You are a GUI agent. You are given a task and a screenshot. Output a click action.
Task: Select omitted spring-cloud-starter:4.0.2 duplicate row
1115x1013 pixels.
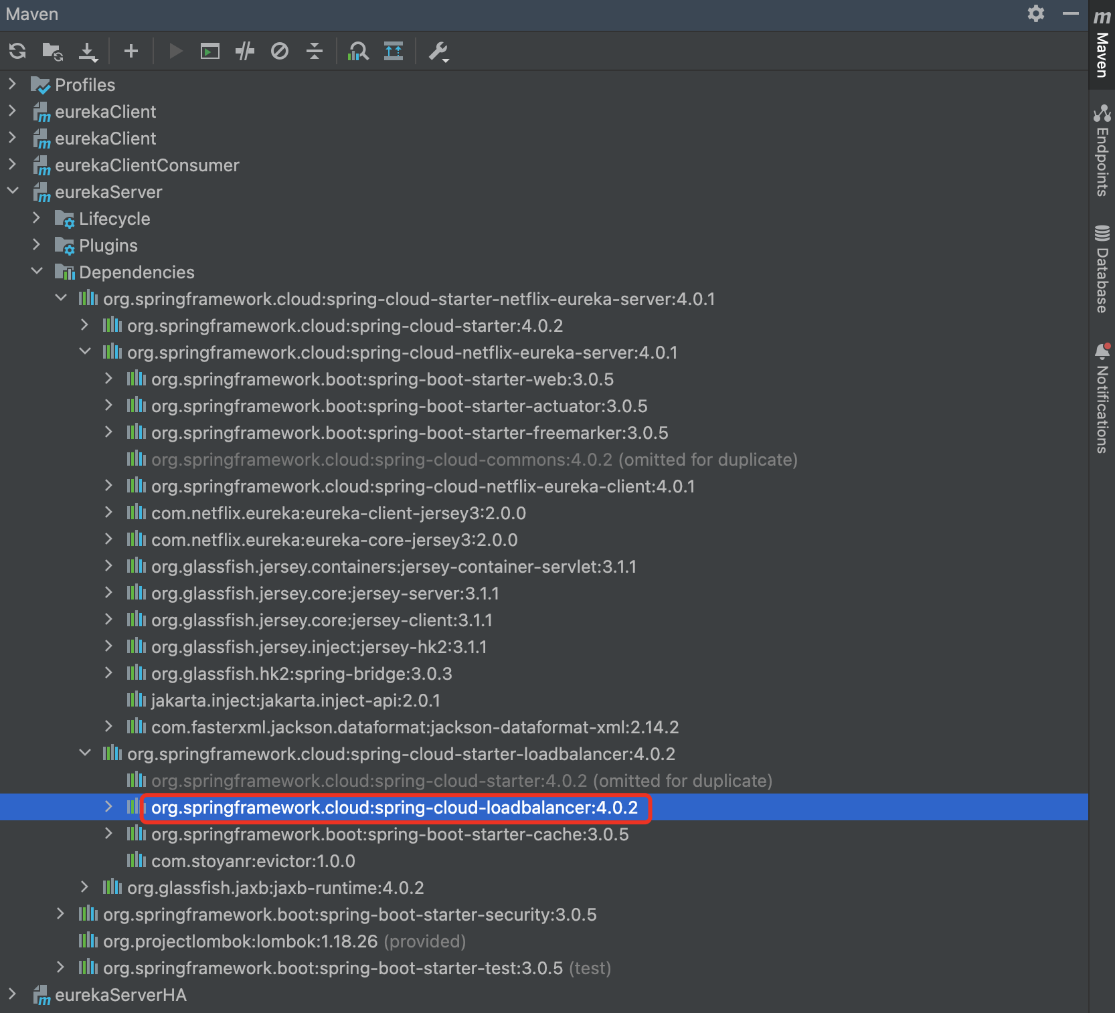[544, 780]
